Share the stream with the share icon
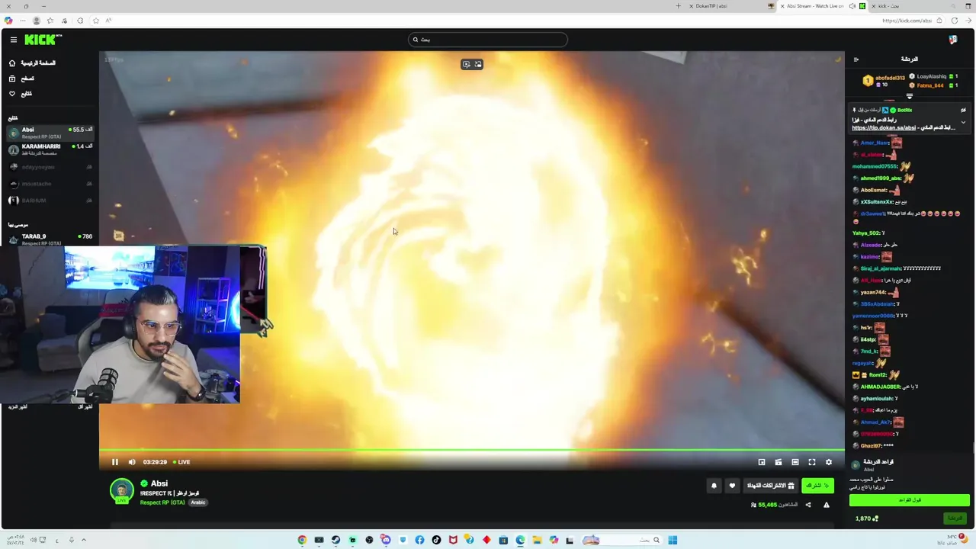 click(x=808, y=505)
